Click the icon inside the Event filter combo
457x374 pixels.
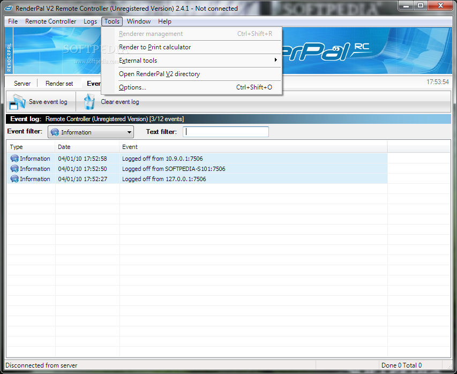[55, 132]
